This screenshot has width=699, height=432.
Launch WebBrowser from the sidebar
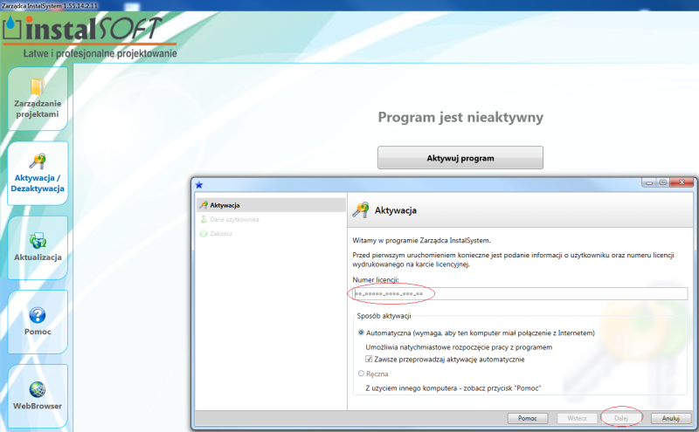click(x=38, y=396)
